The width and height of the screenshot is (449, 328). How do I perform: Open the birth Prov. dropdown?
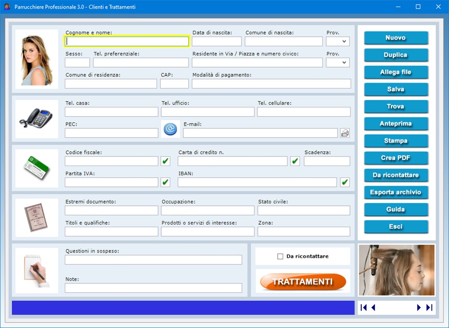coord(338,41)
